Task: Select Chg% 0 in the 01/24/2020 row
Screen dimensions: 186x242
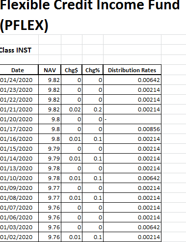Action: pyautogui.click(x=93, y=80)
